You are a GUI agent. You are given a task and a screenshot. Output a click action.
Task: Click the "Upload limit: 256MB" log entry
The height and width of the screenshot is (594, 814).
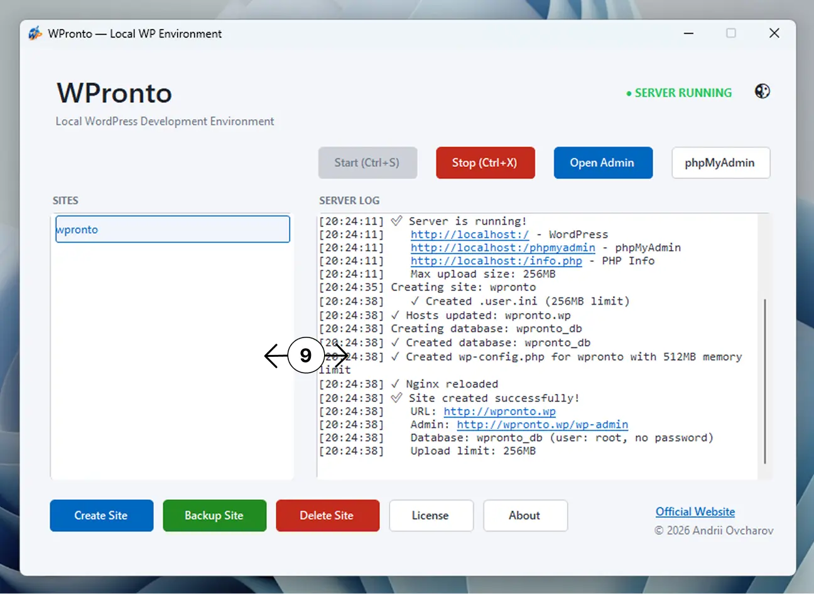pyautogui.click(x=427, y=451)
